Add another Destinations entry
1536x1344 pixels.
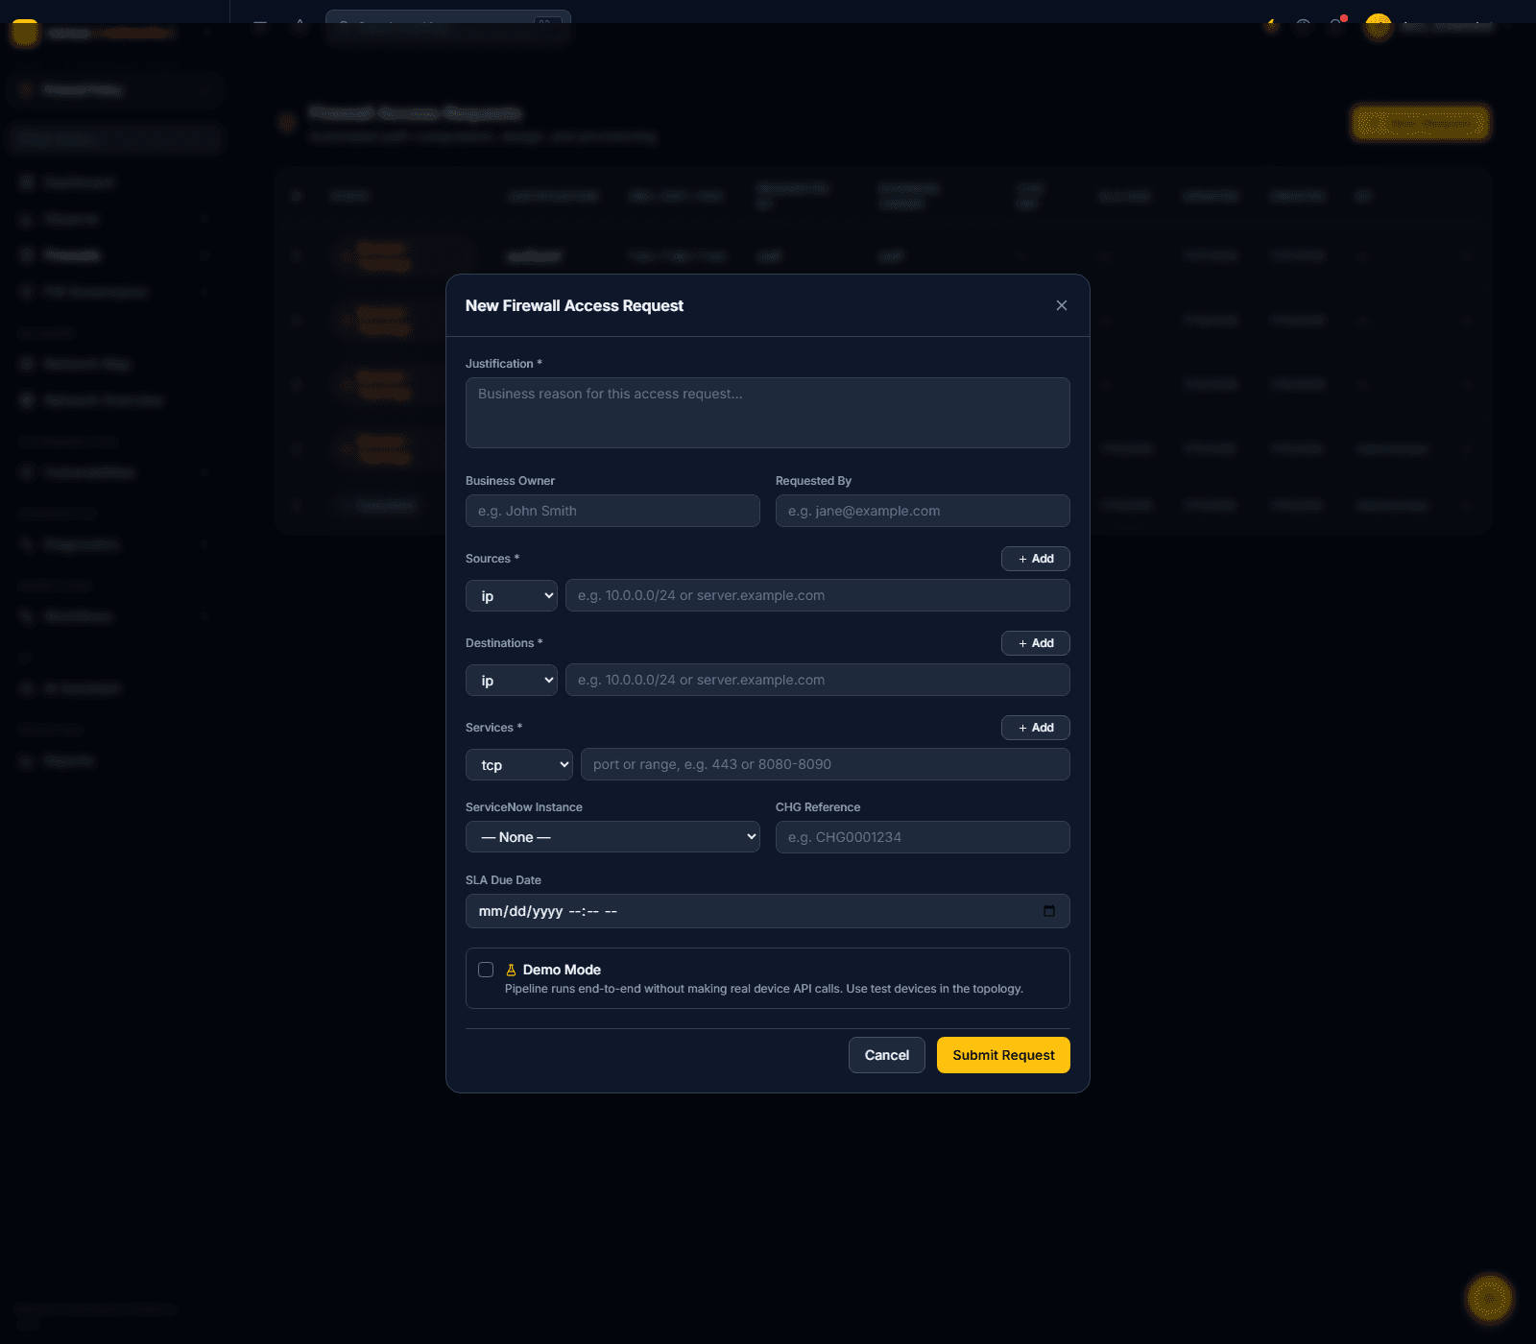[x=1036, y=643]
